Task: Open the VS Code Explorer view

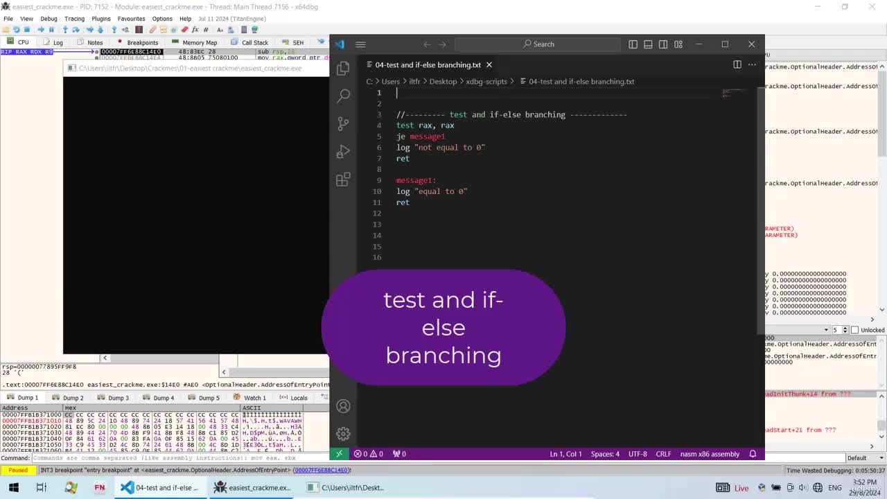Action: click(343, 68)
